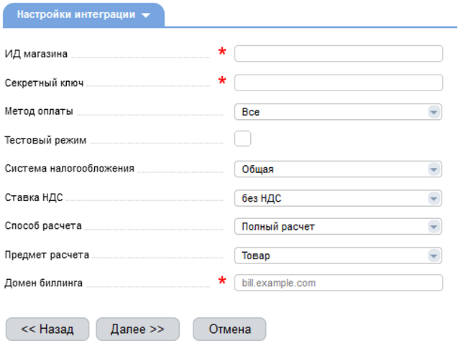Open the Метод оплаты dropdown

(x=338, y=112)
